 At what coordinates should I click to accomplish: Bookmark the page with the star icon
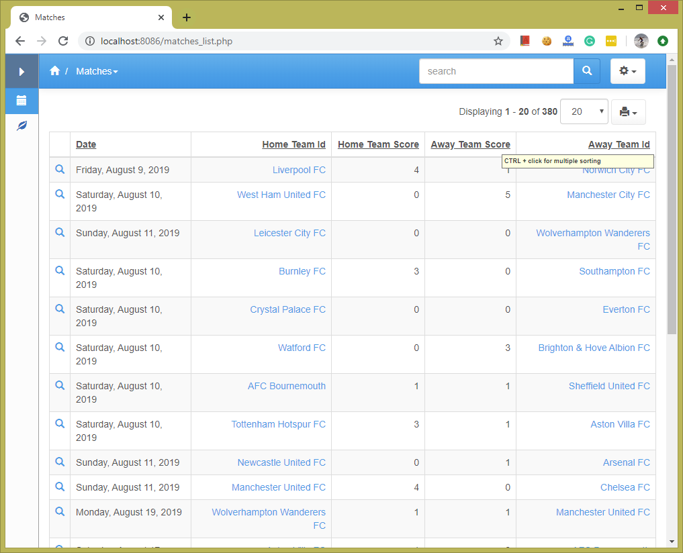coord(498,41)
